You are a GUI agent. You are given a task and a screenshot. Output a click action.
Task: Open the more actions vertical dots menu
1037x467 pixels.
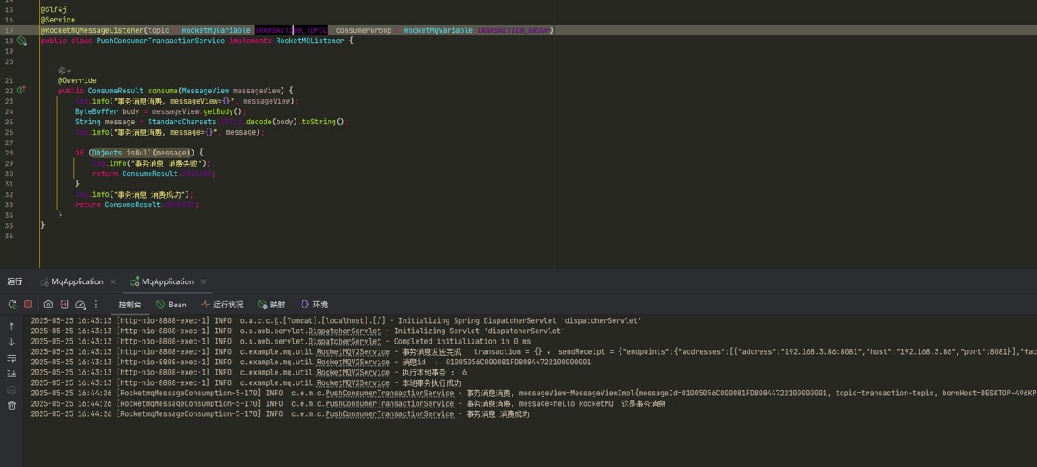(x=96, y=305)
